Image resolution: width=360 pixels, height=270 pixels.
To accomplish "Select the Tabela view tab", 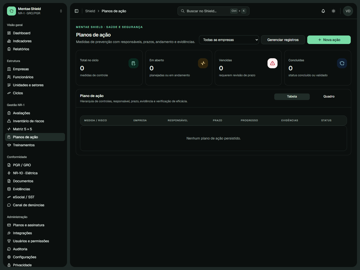I will click(x=292, y=96).
